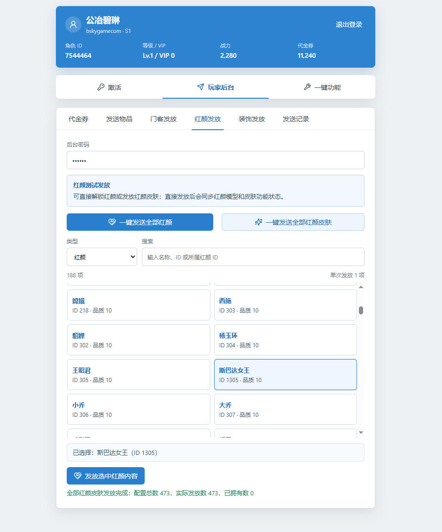Click the 红颜测试发放 notice heading
Screen dimensions: 442x532
[x=92, y=185]
